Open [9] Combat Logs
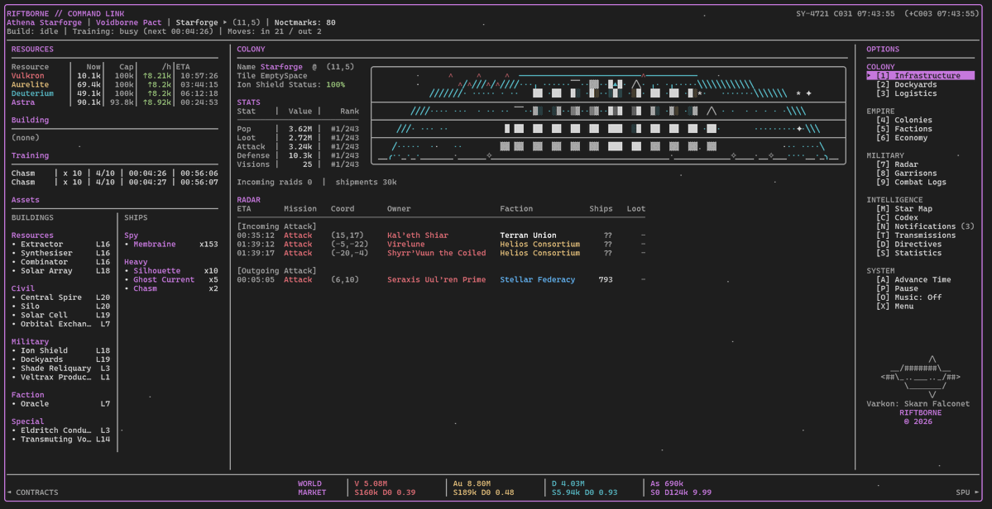The width and height of the screenshot is (992, 509). point(912,182)
